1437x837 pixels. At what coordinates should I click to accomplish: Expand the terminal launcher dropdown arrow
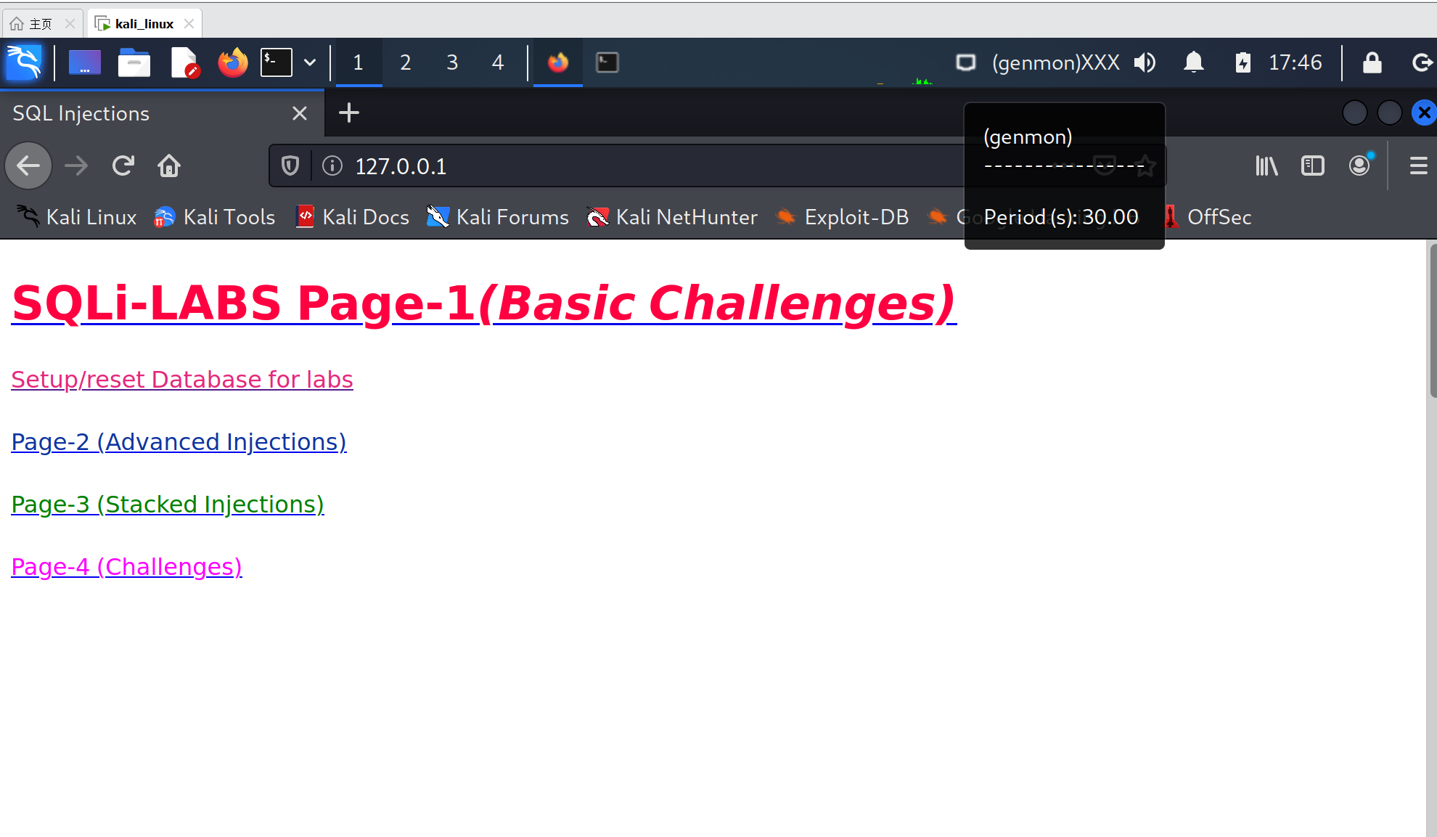310,62
